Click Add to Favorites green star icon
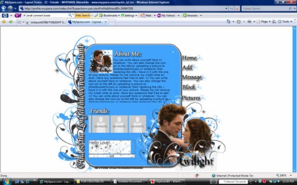The width and height of the screenshot is (297, 185). [11, 22]
